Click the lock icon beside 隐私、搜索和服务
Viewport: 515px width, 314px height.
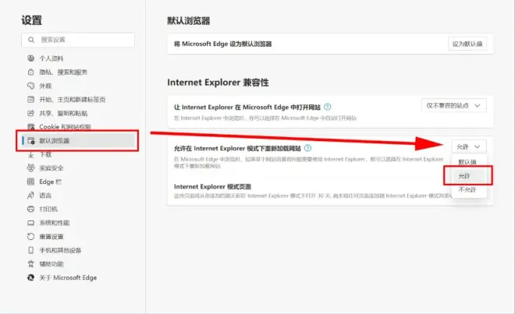click(x=31, y=72)
